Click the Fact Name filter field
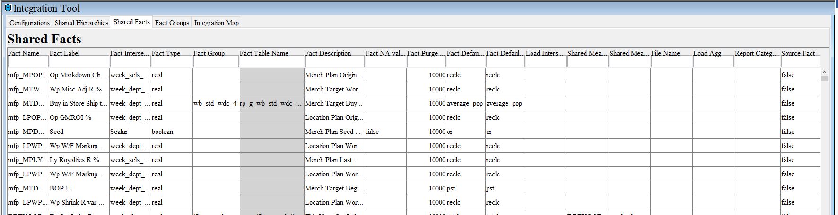 pos(28,62)
